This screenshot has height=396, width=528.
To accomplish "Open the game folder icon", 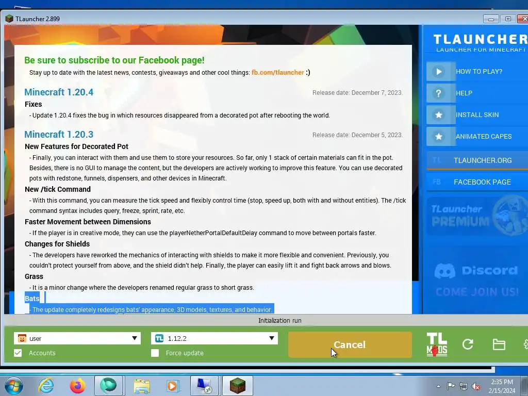I will 499,344.
